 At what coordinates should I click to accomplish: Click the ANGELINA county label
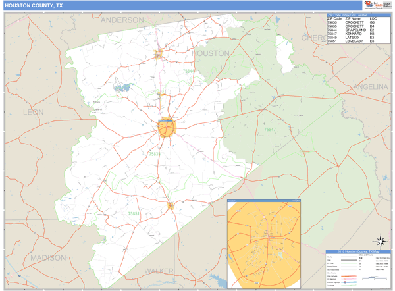tap(371, 87)
